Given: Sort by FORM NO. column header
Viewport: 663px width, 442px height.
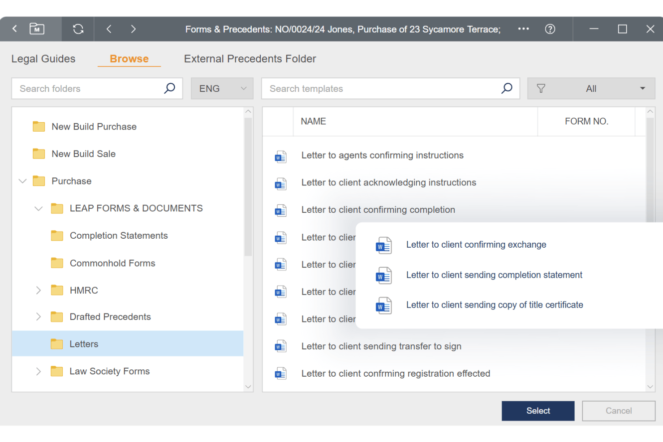Looking at the screenshot, I should pyautogui.click(x=586, y=121).
